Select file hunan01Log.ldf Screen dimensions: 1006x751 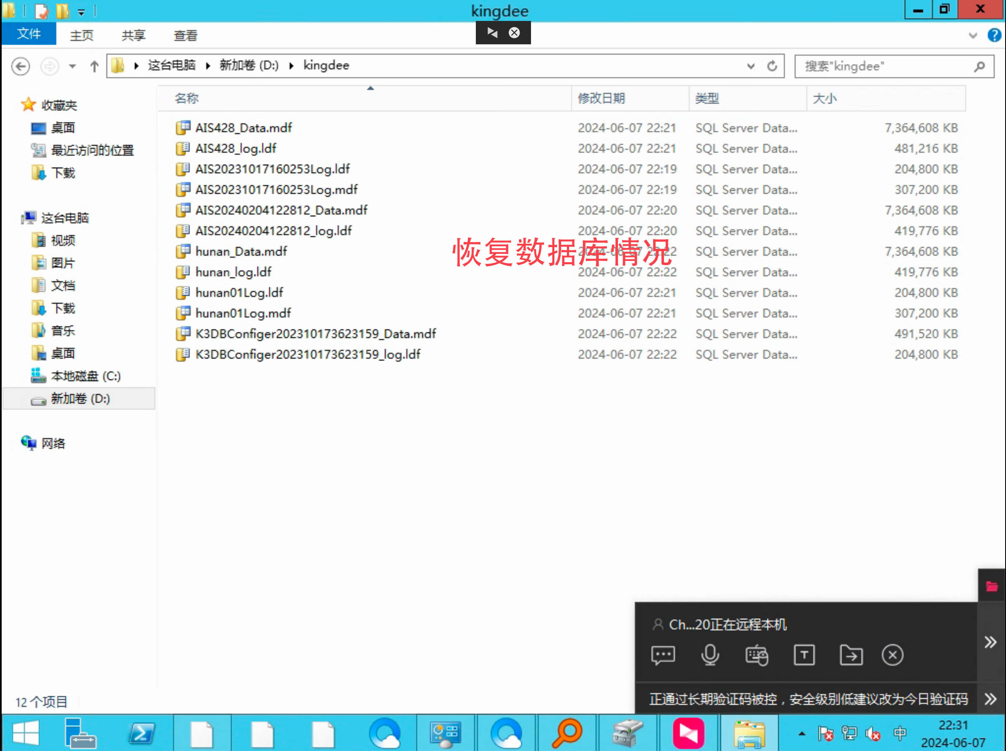(239, 292)
